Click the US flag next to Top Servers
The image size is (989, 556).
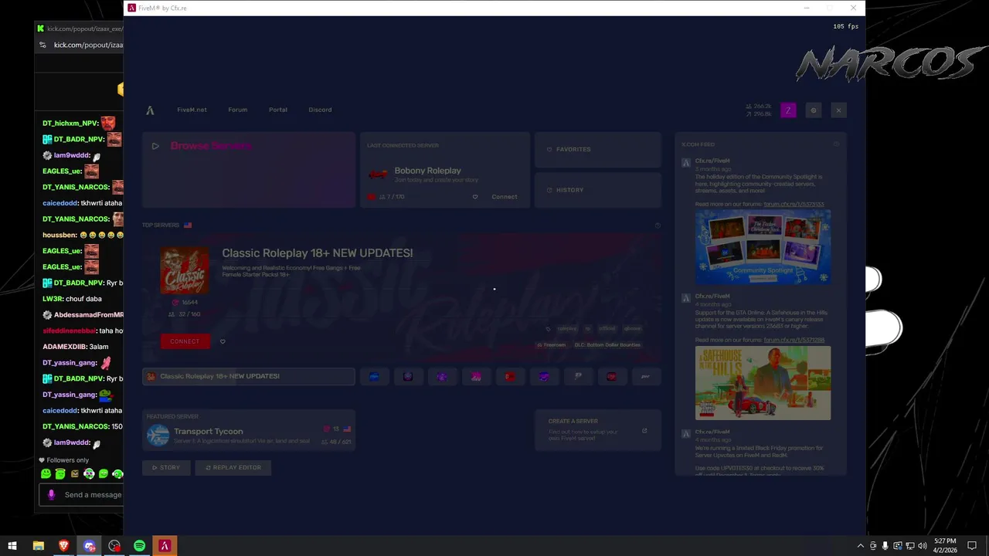pos(188,225)
